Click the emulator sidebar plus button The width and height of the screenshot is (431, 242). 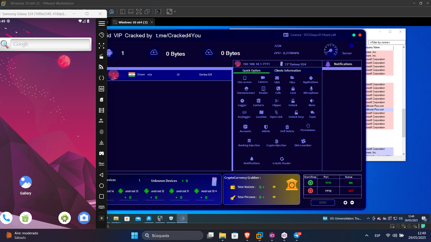click(x=101, y=218)
